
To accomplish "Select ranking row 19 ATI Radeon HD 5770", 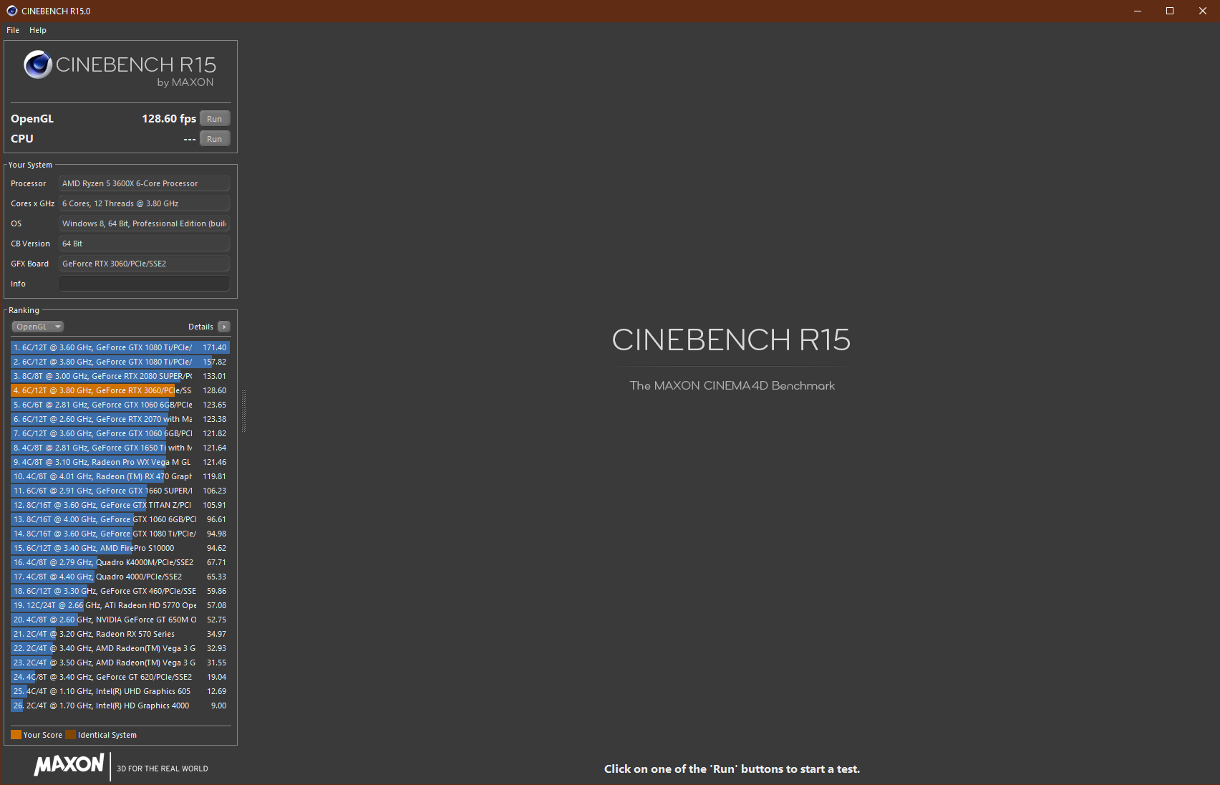I will click(x=120, y=605).
